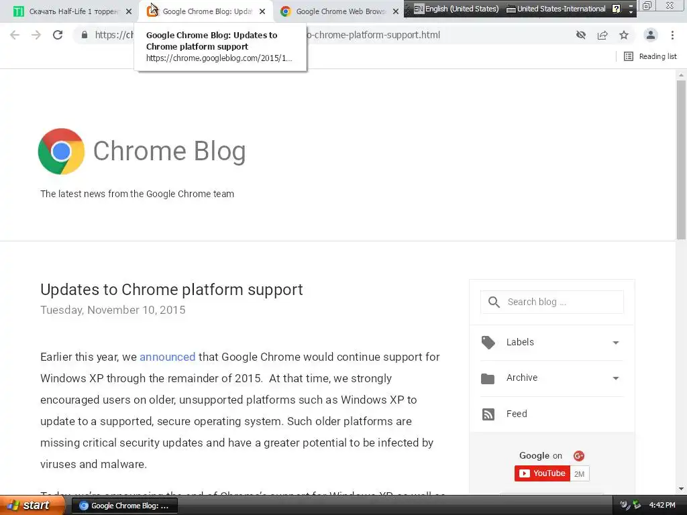Image resolution: width=687 pixels, height=515 pixels.
Task: Open the language bar options arrow
Action: [631, 11]
